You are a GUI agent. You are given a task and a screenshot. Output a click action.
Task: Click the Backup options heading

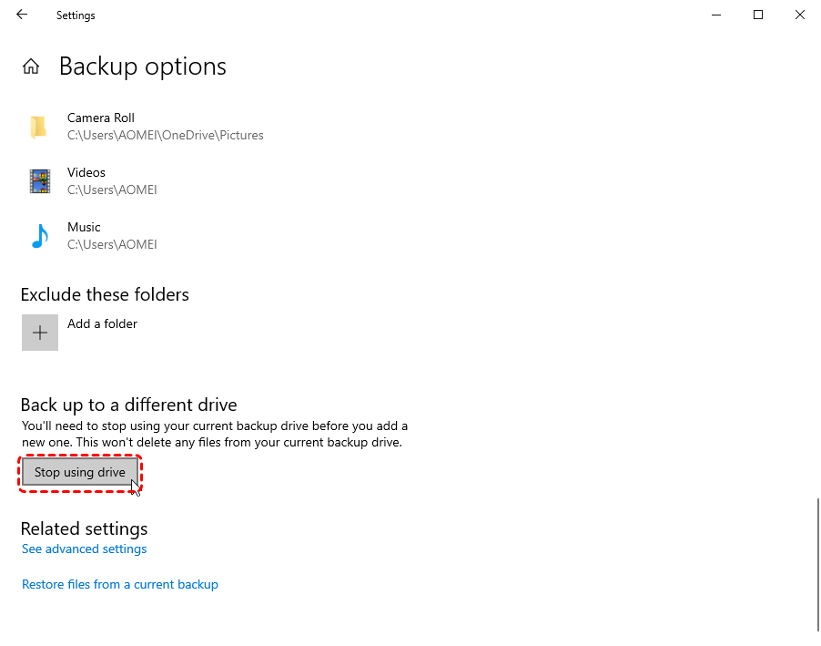click(x=142, y=67)
